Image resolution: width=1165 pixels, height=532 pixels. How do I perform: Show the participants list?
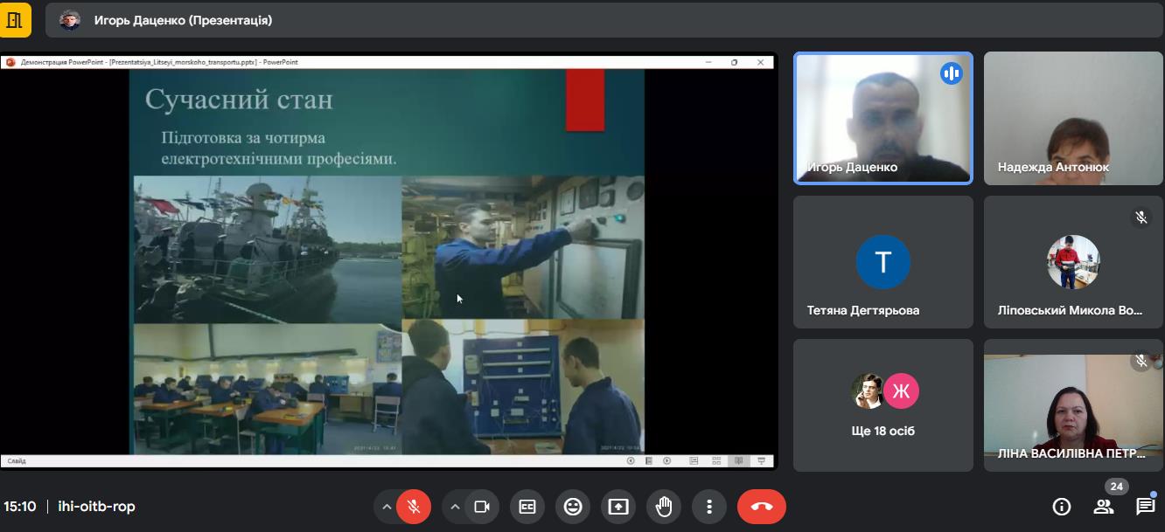pyautogui.click(x=1104, y=507)
